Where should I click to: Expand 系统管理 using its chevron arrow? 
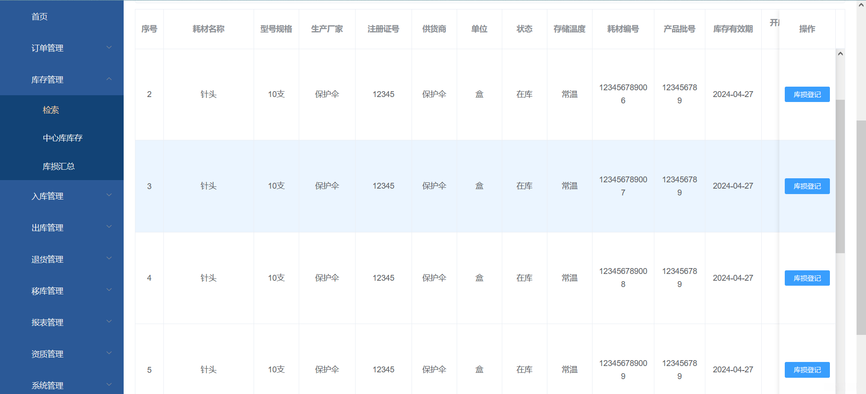point(109,385)
